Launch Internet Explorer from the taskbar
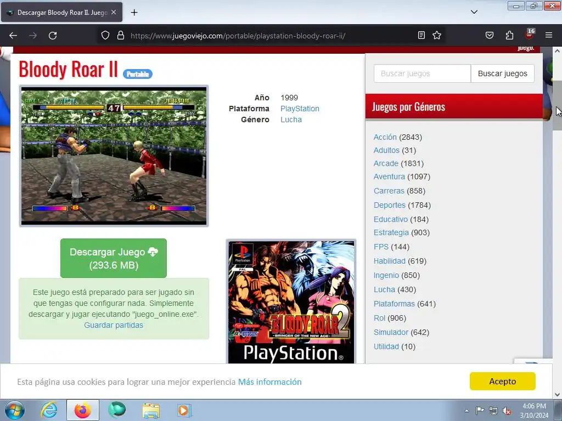The width and height of the screenshot is (562, 421). pos(49,410)
